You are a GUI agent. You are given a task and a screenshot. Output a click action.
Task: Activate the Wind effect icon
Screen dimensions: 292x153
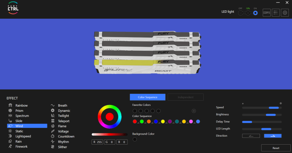tap(10, 126)
